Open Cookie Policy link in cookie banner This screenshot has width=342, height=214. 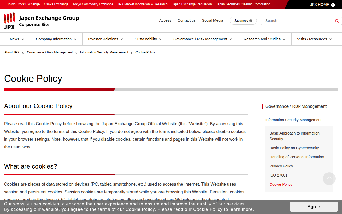pyautogui.click(x=208, y=209)
